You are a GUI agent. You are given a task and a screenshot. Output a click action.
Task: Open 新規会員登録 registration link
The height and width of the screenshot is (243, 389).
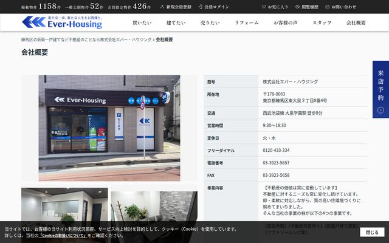(176, 7)
